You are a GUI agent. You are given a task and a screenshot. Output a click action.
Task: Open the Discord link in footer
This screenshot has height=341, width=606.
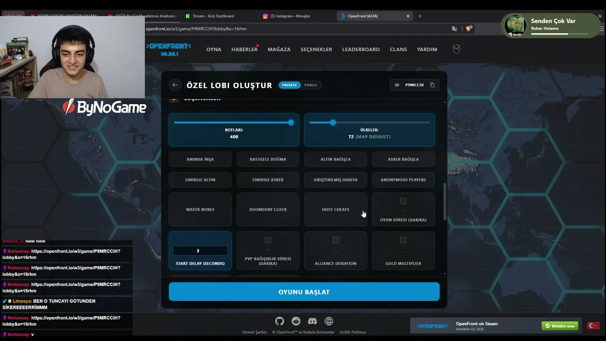pos(312,322)
